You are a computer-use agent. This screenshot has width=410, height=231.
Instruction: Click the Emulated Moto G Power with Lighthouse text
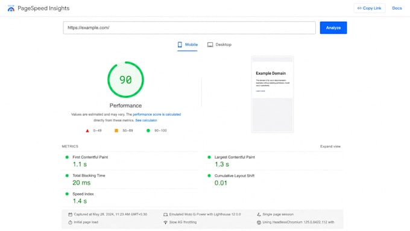(x=205, y=214)
